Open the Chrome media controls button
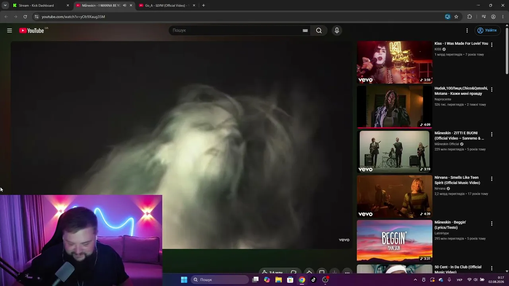Viewport: 509px width, 286px height. (484, 17)
